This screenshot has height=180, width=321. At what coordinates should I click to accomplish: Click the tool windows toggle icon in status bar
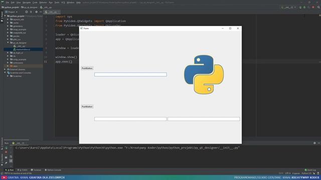tap(2, 173)
